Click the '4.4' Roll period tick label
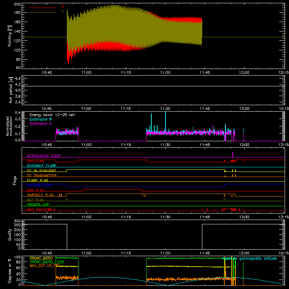 [x=18, y=78]
